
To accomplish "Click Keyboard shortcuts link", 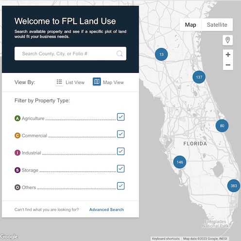I will [x=166, y=239].
